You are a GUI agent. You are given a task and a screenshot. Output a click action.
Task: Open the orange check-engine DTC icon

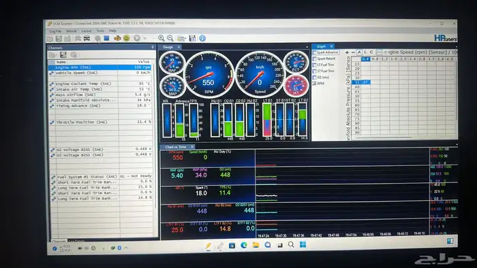[x=117, y=38]
